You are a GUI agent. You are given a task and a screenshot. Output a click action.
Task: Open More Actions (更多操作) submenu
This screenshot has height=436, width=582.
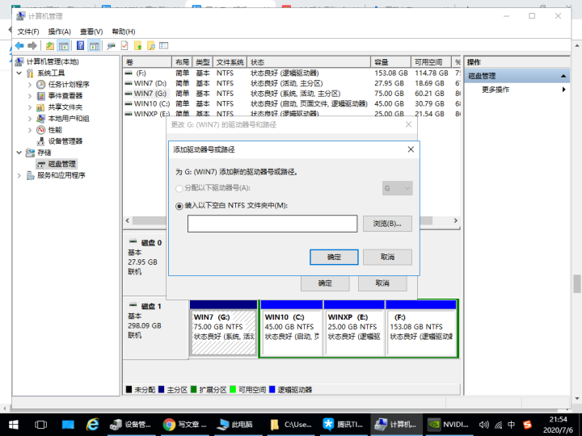pos(517,90)
